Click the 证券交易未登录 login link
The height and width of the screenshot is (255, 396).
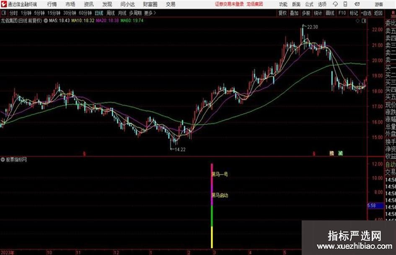[x=229, y=4]
